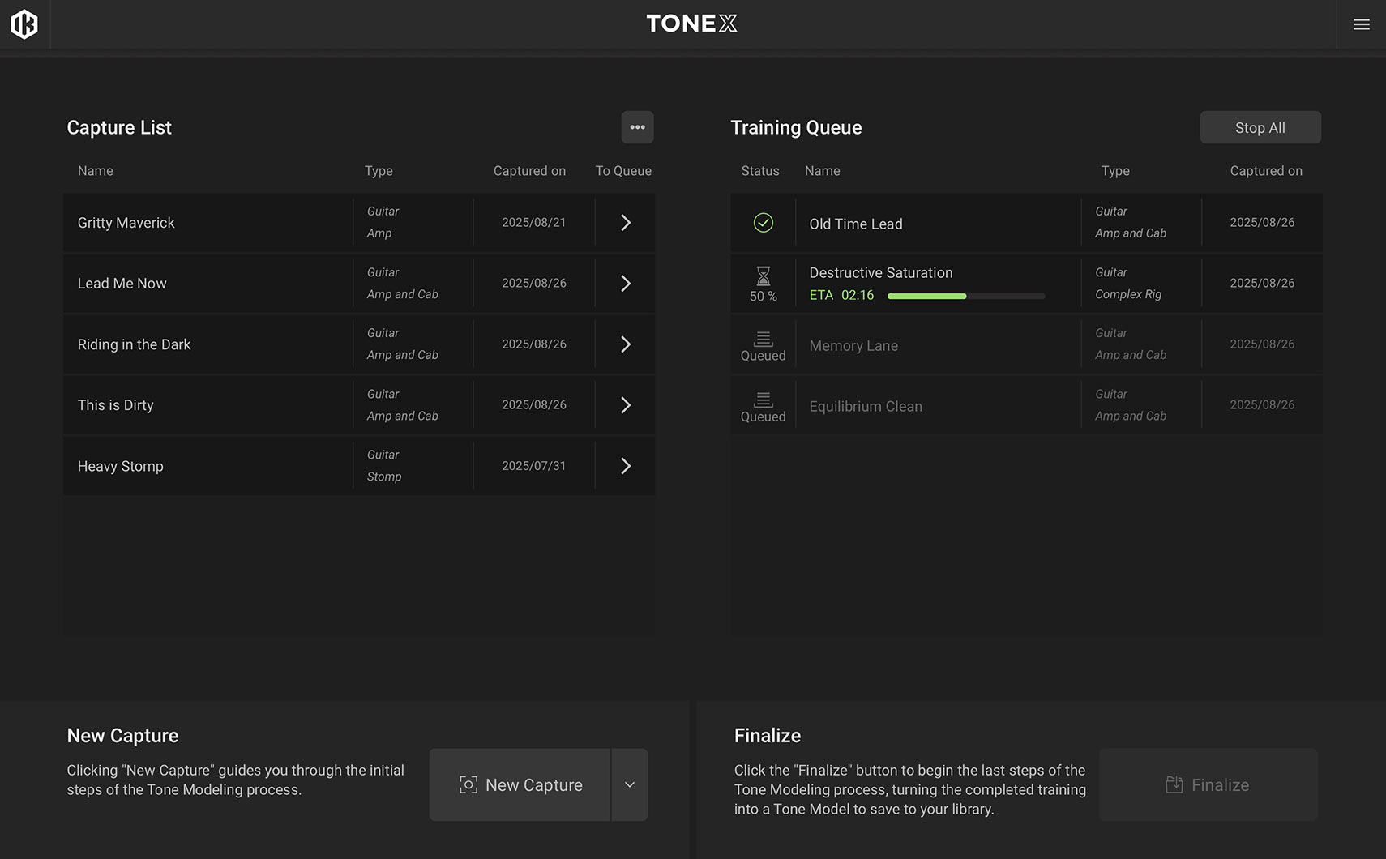Viewport: 1386px width, 859px height.
Task: Open the hamburger menu in top-right
Action: [1361, 24]
